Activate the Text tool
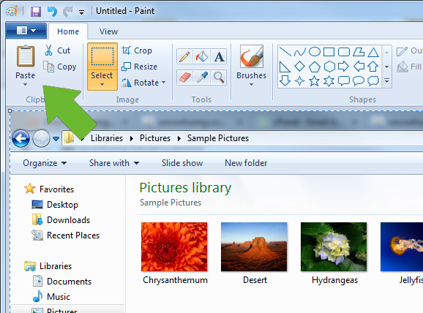 click(219, 57)
